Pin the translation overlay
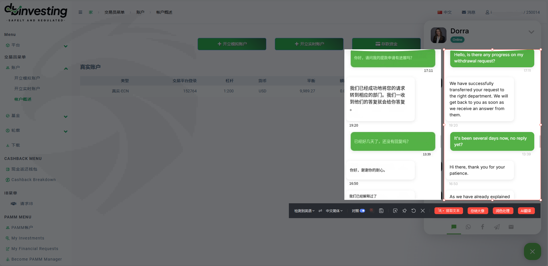The width and height of the screenshot is (548, 266). pyautogui.click(x=404, y=211)
